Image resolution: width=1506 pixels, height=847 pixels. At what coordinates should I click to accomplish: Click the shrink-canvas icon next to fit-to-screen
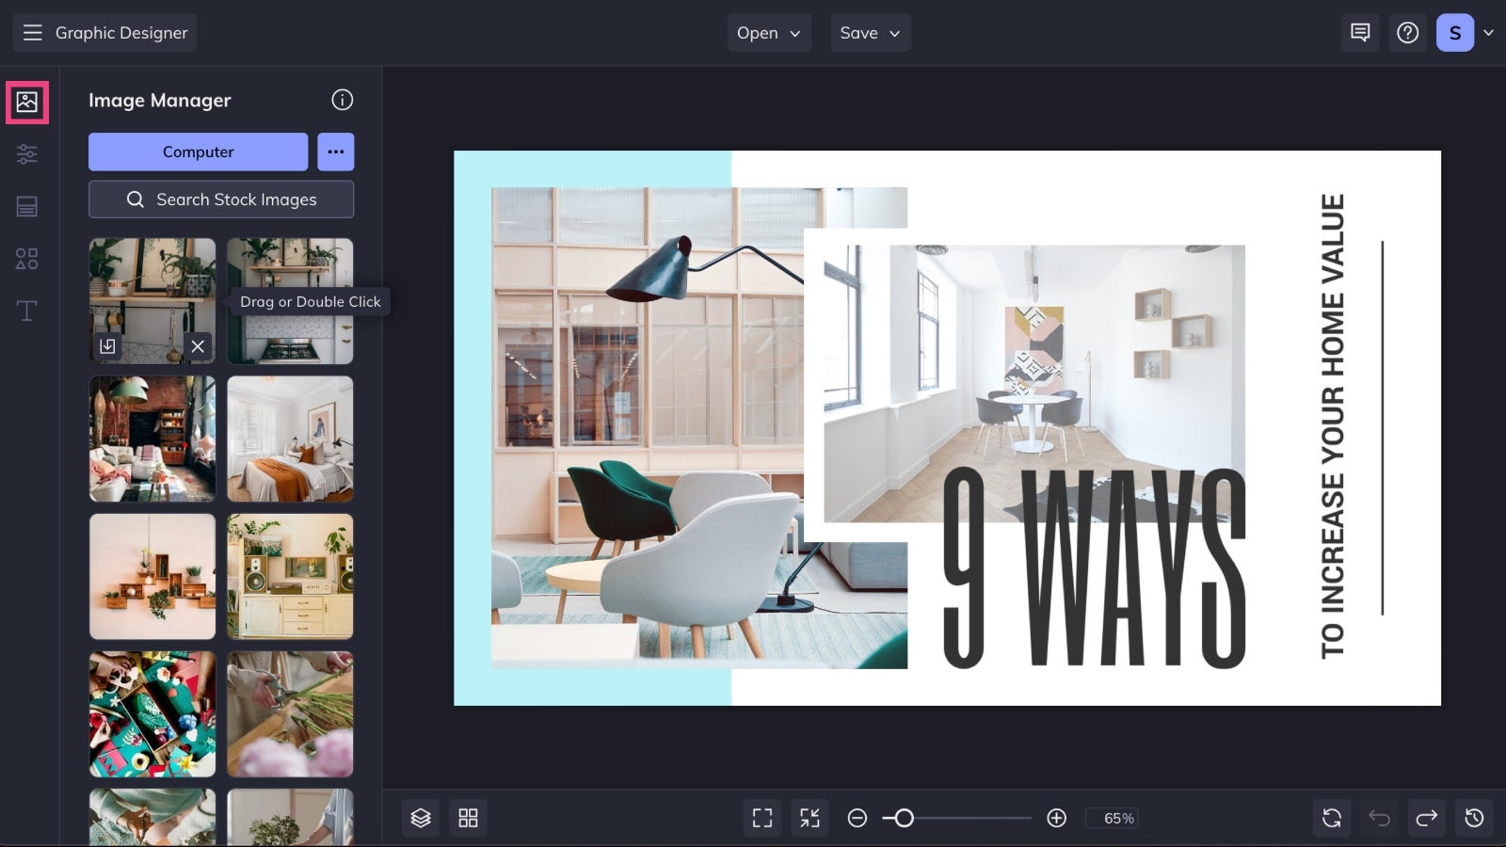809,818
